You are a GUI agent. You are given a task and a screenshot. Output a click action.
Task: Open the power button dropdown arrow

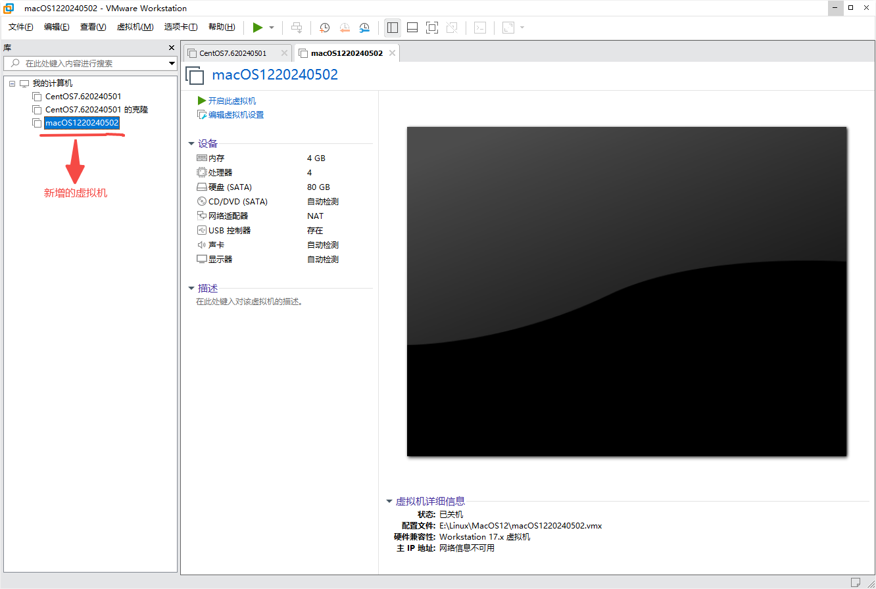click(270, 28)
